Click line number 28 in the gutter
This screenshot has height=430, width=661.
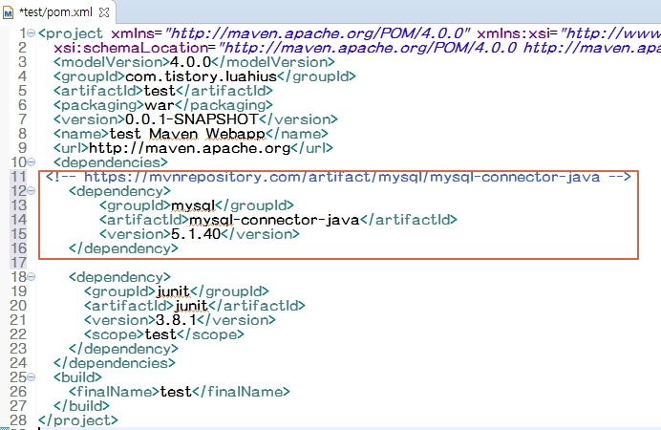coord(18,420)
